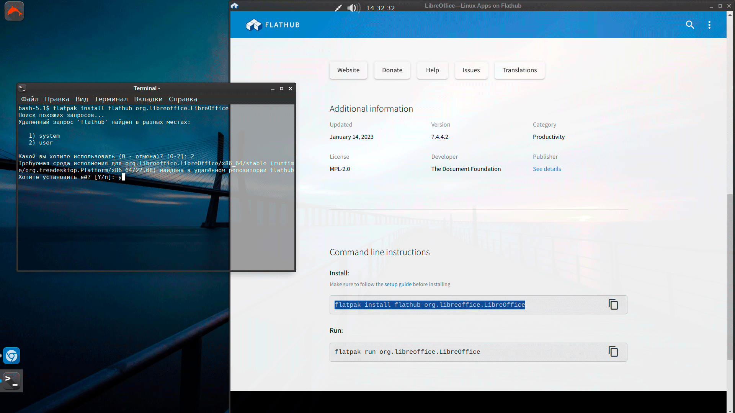Click the selected install command text
Image resolution: width=735 pixels, height=413 pixels.
pyautogui.click(x=430, y=305)
